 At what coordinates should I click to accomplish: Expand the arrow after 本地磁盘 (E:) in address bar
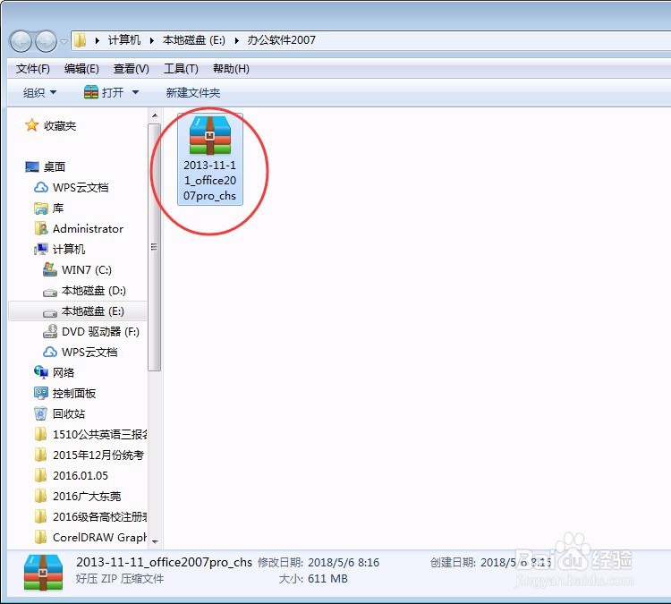coord(237,40)
